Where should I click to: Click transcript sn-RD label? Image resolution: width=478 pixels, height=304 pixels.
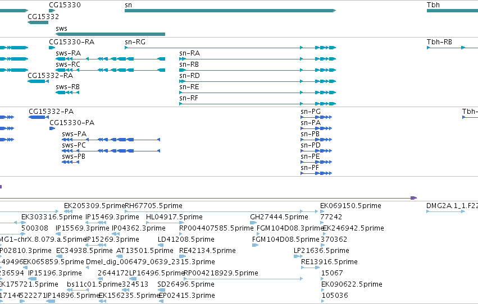190,76
